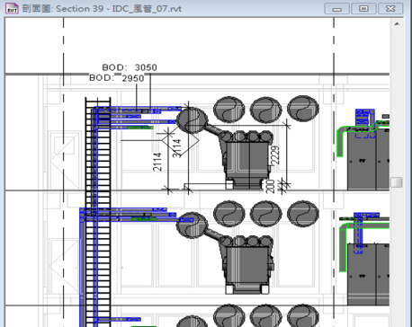
Task: Click the window title Section 39 text
Action: [x=80, y=9]
